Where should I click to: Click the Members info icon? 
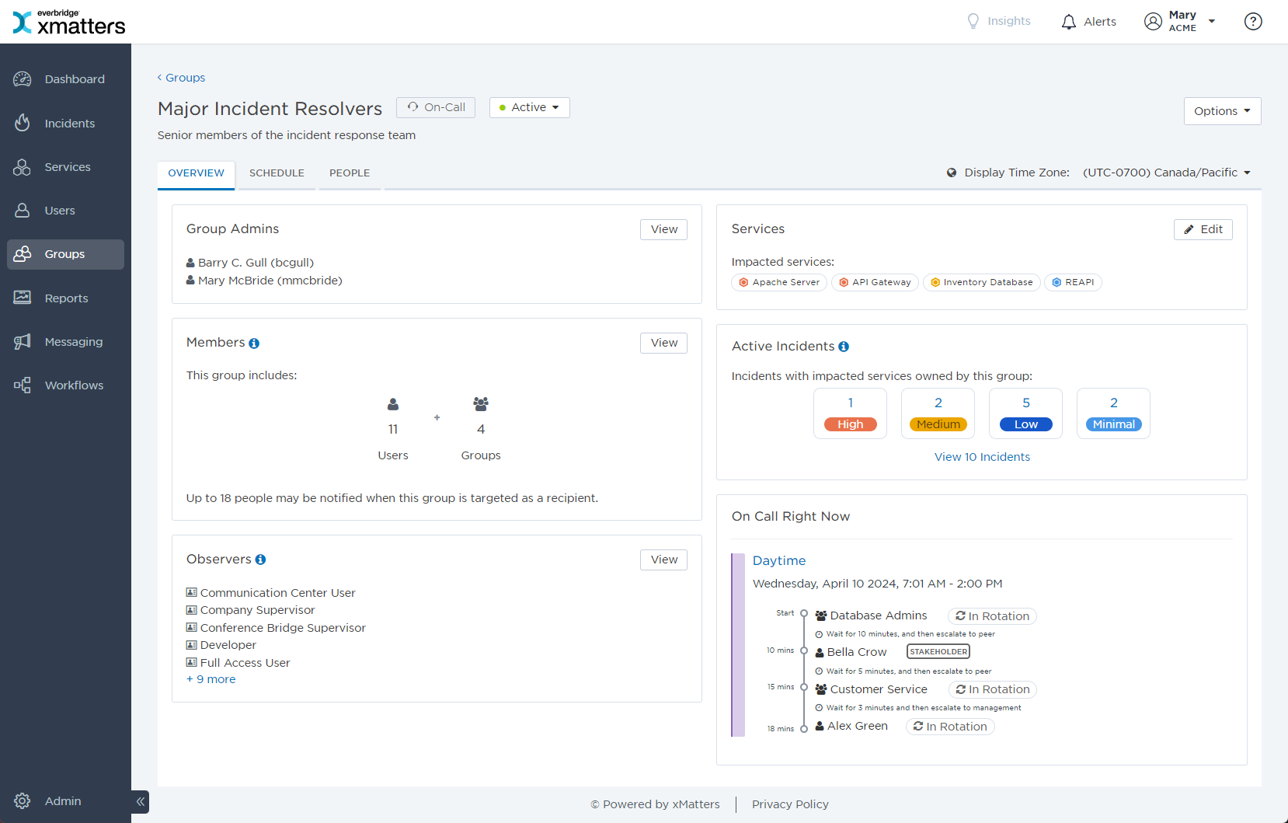coord(254,343)
